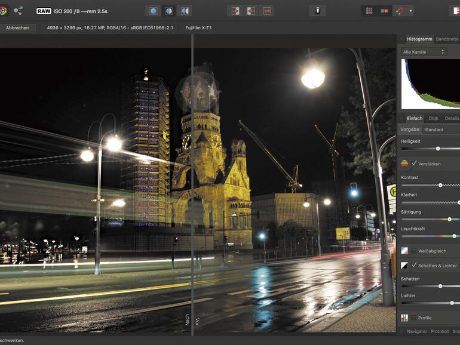
Task: Switch to the Details tab
Action: coord(452,118)
